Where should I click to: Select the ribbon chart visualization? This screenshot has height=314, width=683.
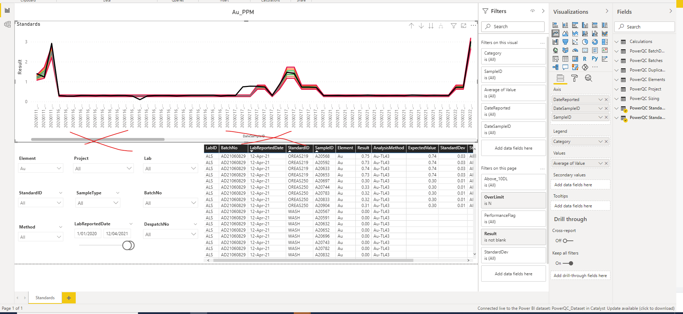tap(605, 33)
